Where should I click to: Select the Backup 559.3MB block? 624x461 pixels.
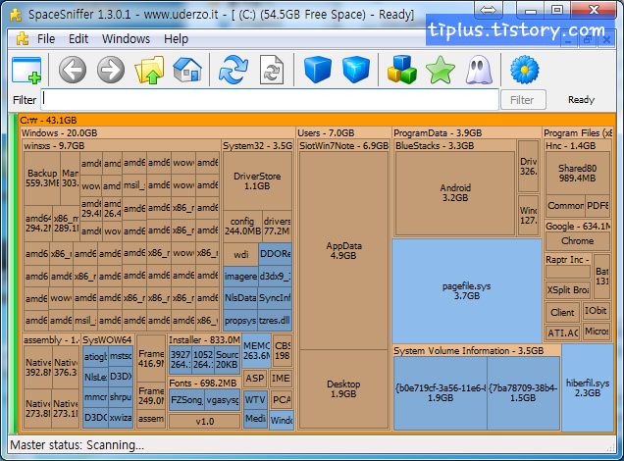pyautogui.click(x=42, y=179)
